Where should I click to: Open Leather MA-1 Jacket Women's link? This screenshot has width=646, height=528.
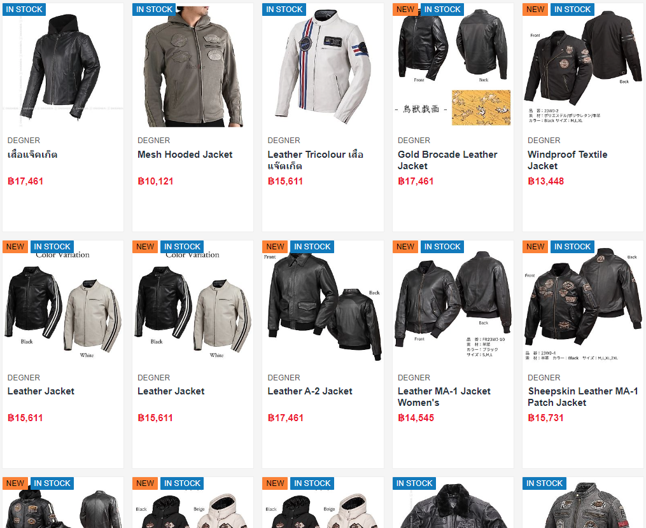444,396
